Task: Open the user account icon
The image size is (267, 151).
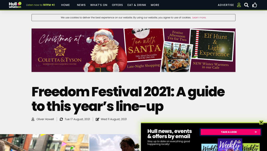Action: (239, 5)
